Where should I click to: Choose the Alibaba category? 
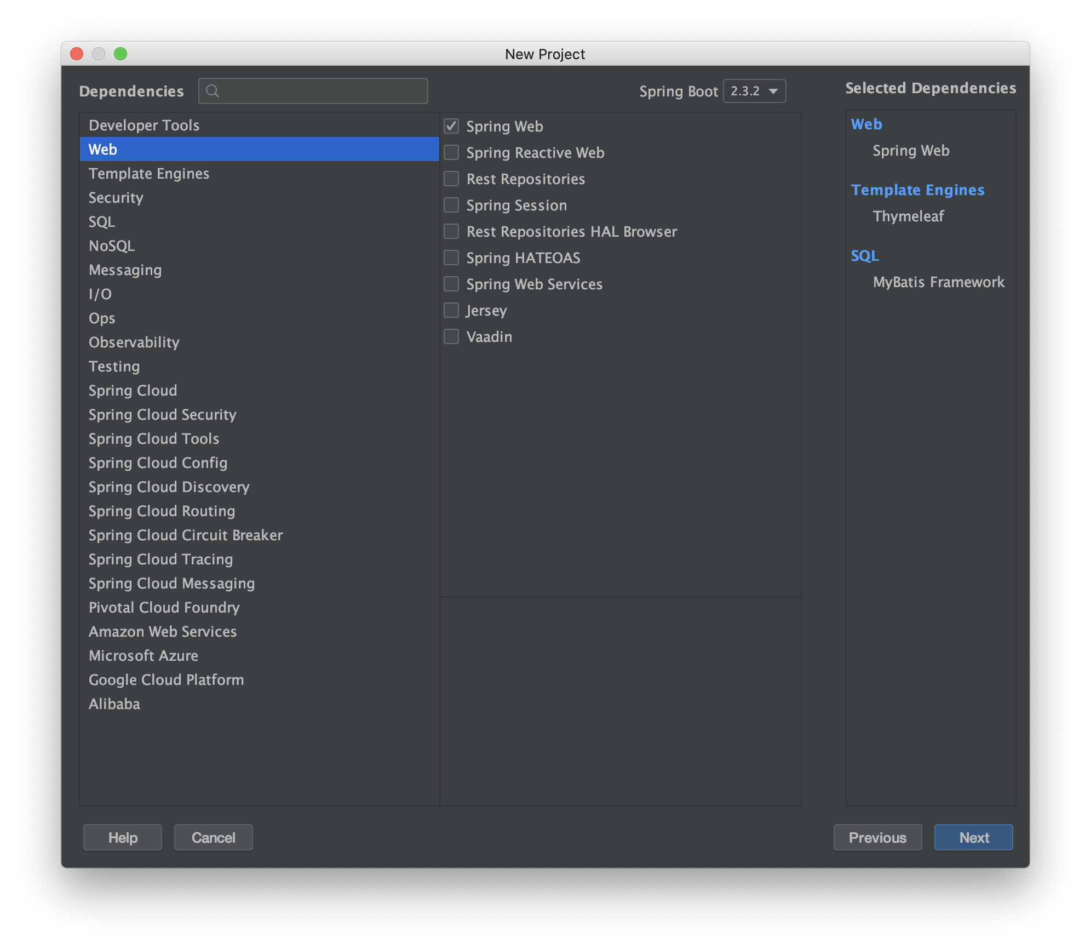259,704
